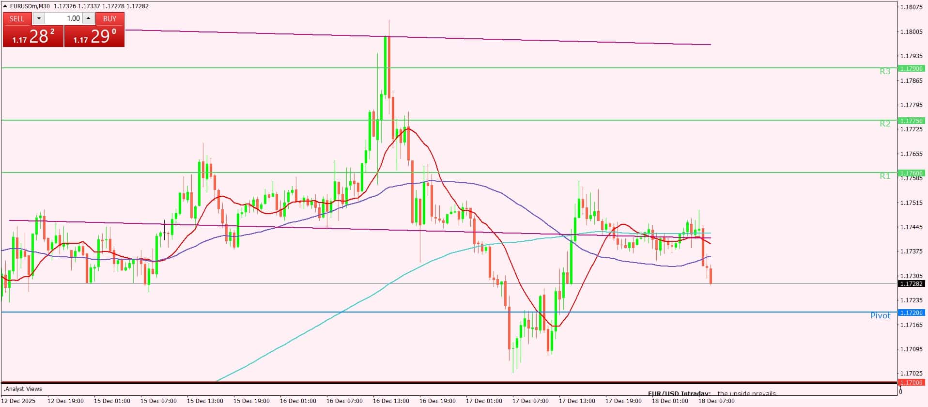Click the sell price tile 1.17 28

coord(33,36)
